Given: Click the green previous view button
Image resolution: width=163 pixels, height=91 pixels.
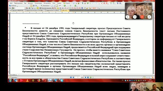Looking at the screenshot, I should 90,77.
